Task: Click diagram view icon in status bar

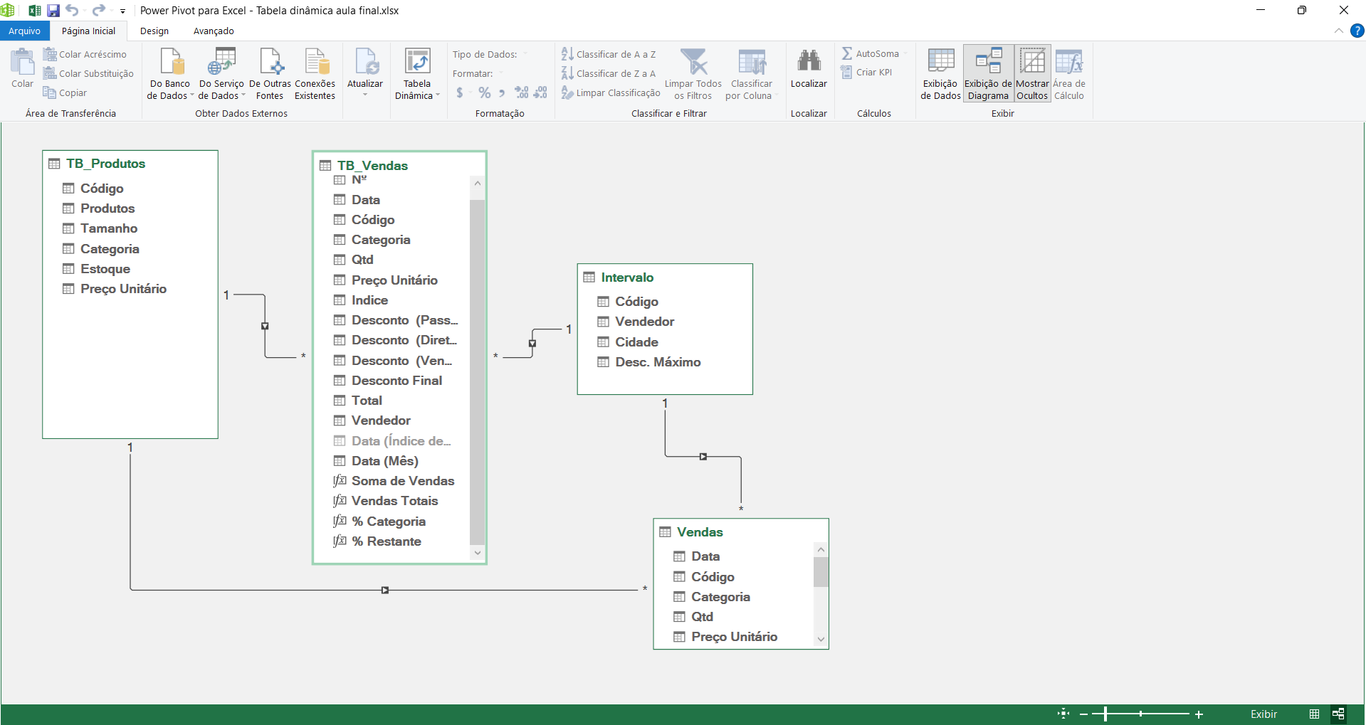Action: tap(1338, 714)
